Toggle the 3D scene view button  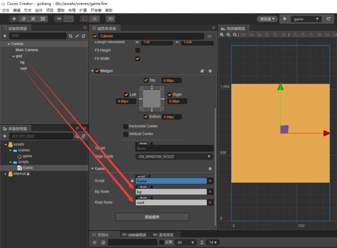pos(110,19)
